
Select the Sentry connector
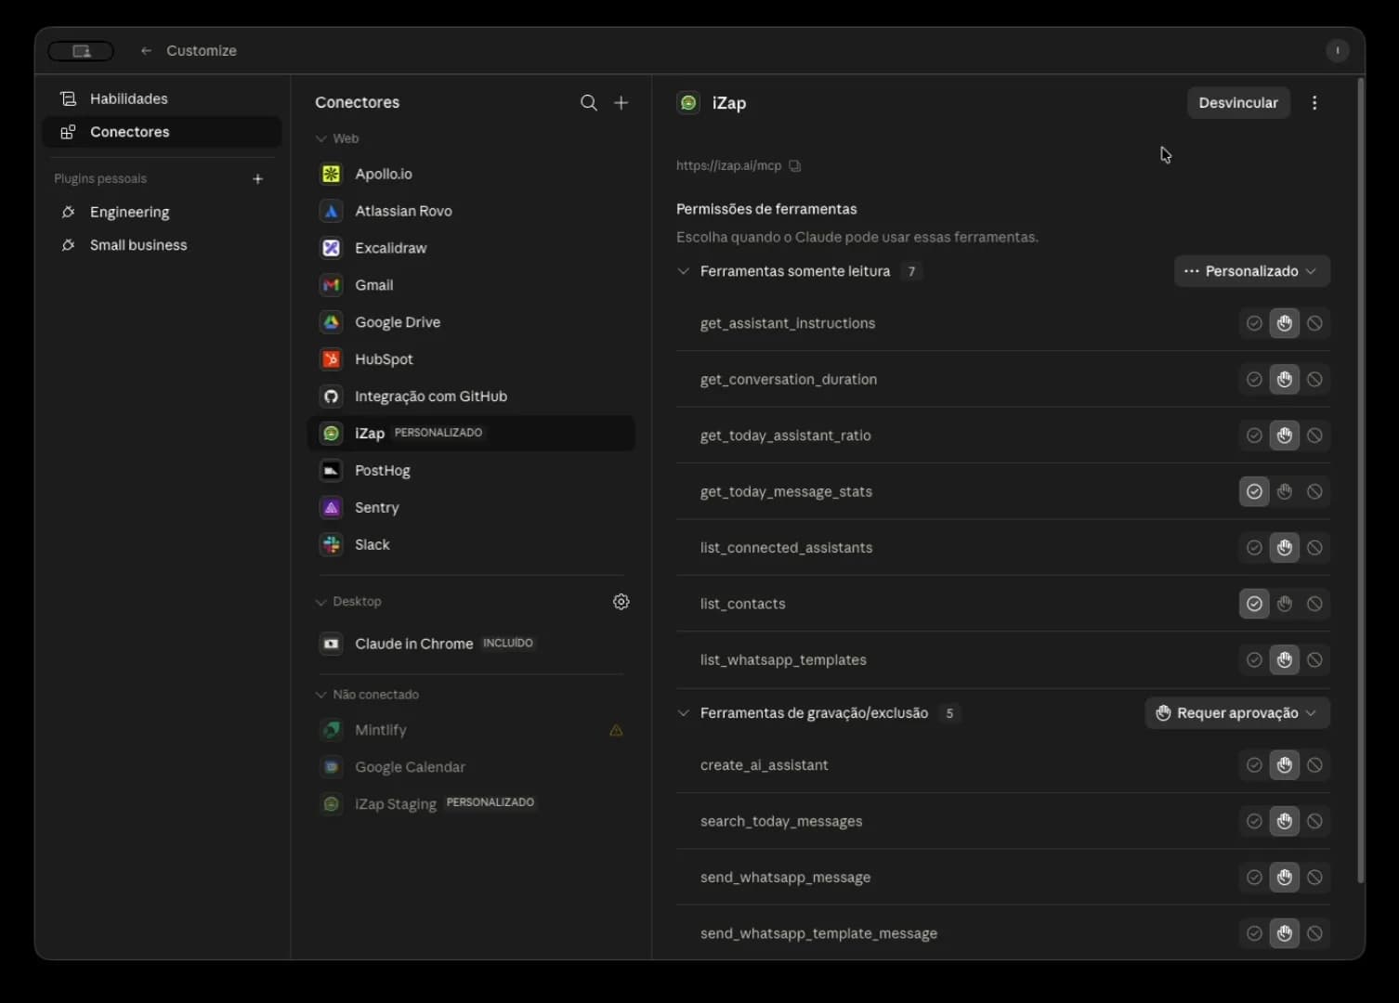[x=471, y=508]
